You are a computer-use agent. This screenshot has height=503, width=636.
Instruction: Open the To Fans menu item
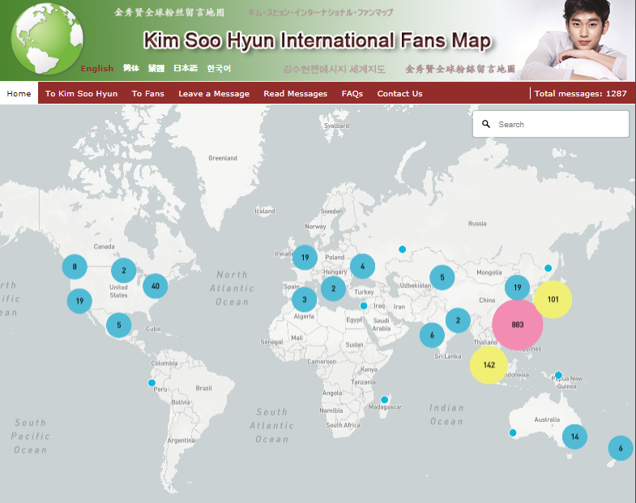click(148, 93)
